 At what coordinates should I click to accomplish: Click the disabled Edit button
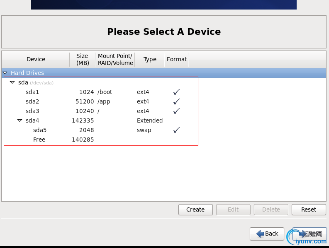pyautogui.click(x=233, y=209)
